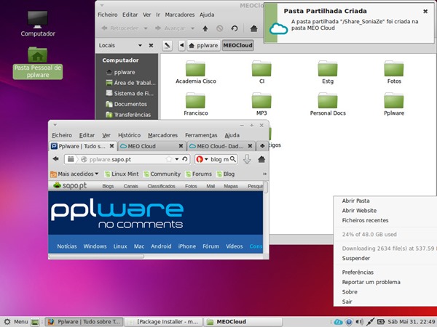The height and width of the screenshot is (327, 437).
Task: Toggle the location edit pencil button
Action: [x=167, y=45]
